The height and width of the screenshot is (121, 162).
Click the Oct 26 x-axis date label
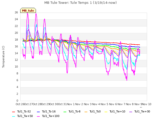[20, 104]
